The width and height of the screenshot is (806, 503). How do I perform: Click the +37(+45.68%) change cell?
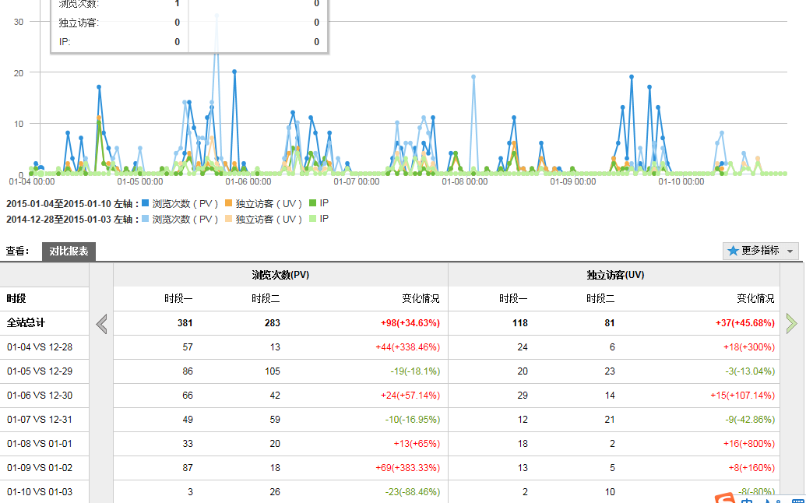tap(744, 323)
